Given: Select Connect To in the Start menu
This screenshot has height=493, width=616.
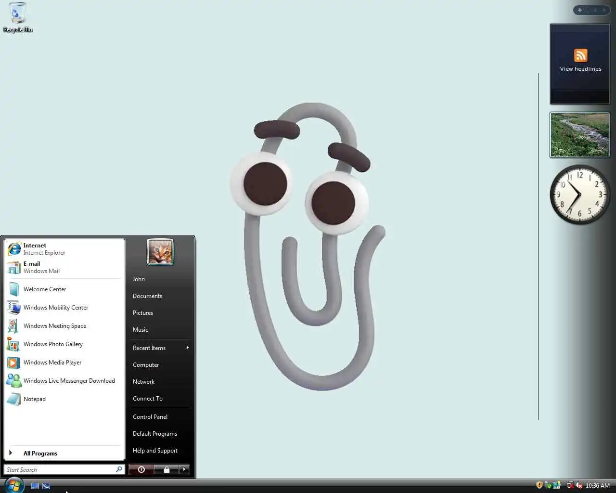Looking at the screenshot, I should [148, 399].
